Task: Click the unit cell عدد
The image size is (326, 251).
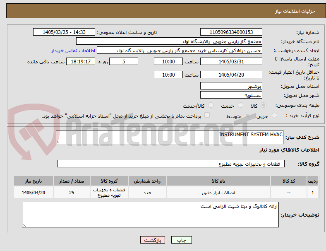Action: pyautogui.click(x=147, y=193)
